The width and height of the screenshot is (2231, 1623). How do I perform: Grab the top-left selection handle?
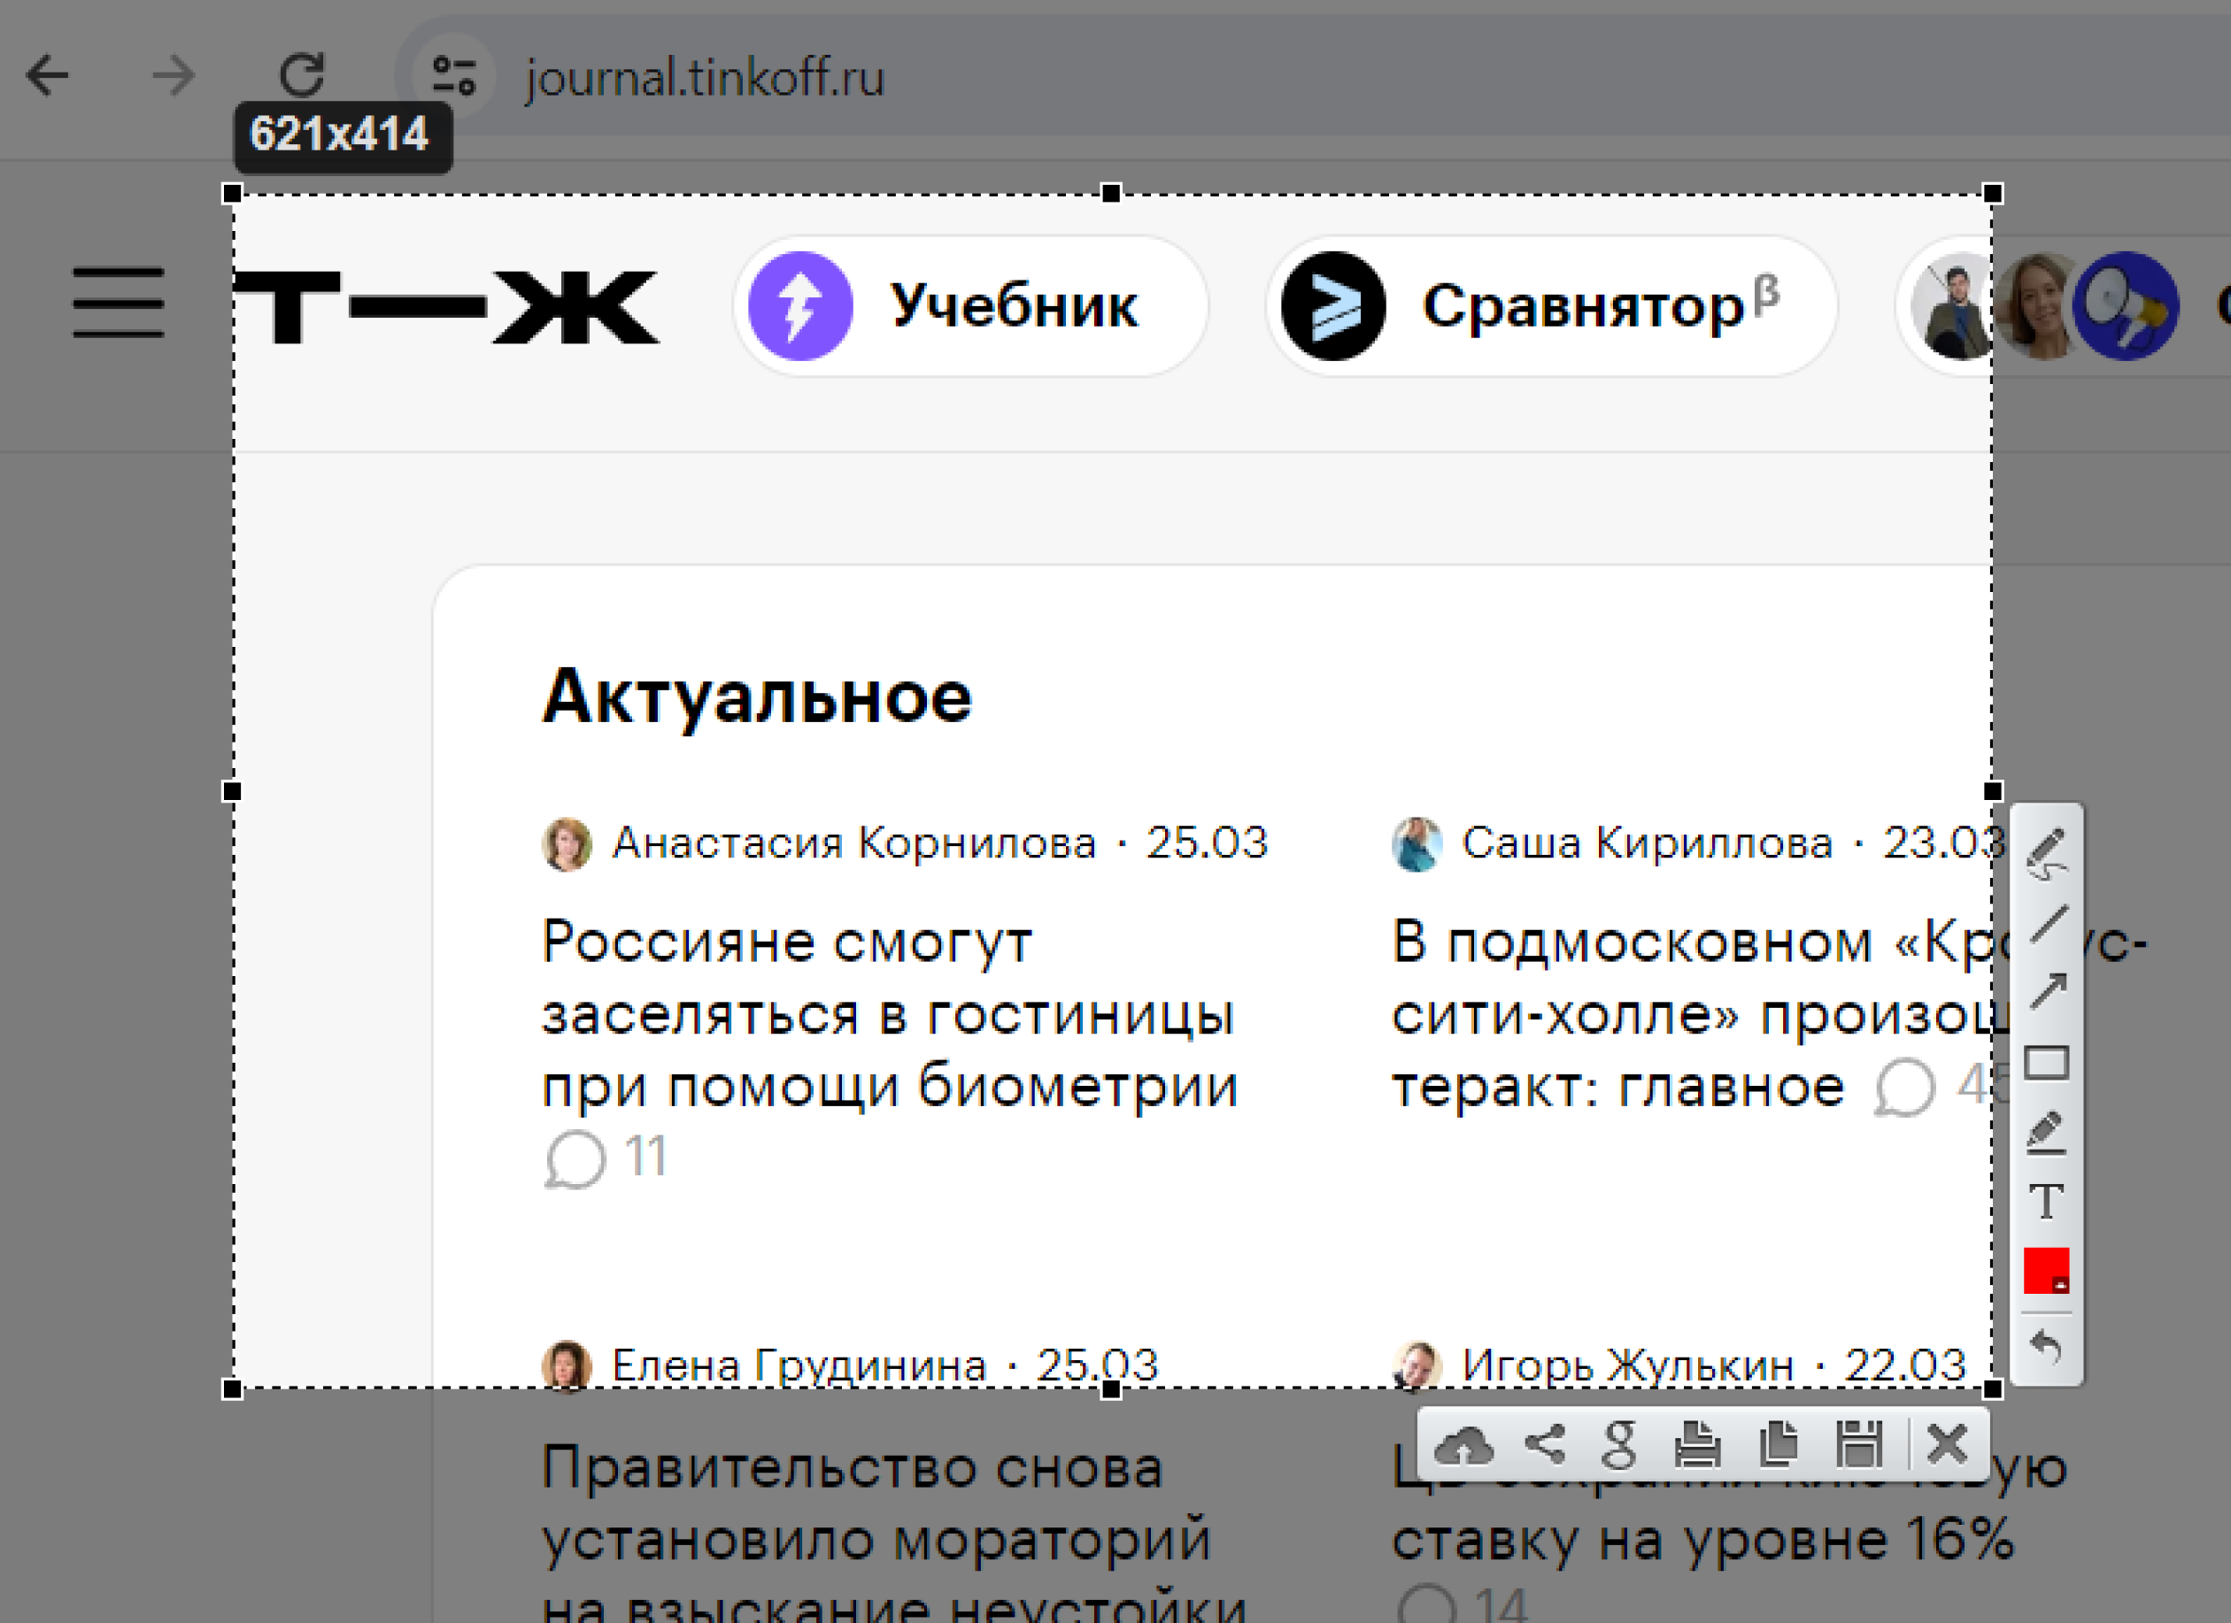(232, 194)
